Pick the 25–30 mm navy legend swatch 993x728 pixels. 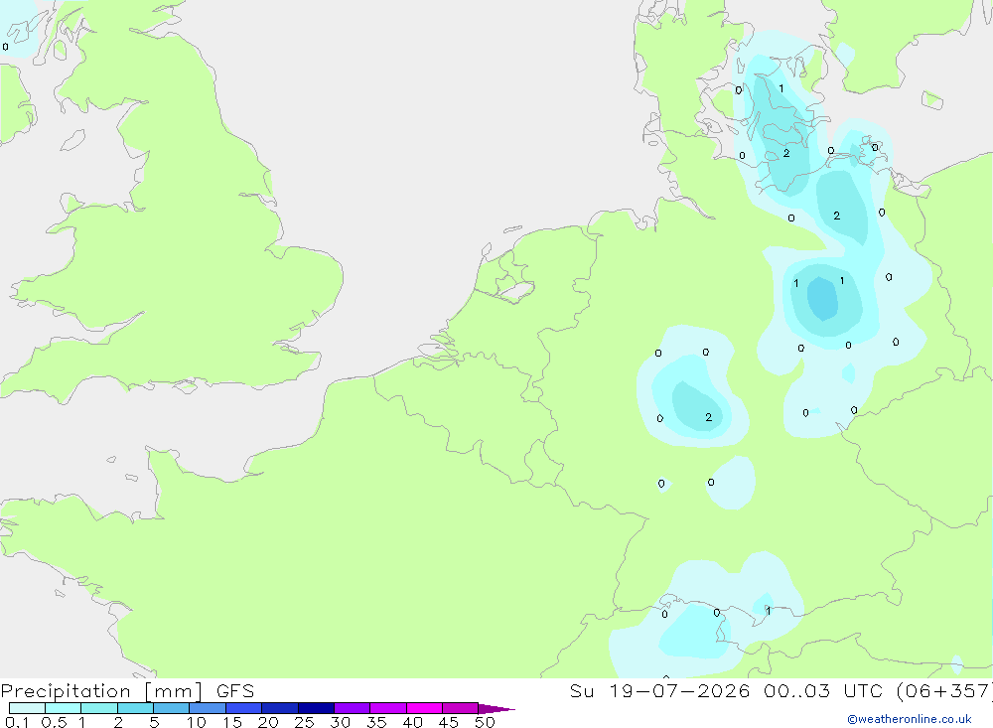coord(316,708)
